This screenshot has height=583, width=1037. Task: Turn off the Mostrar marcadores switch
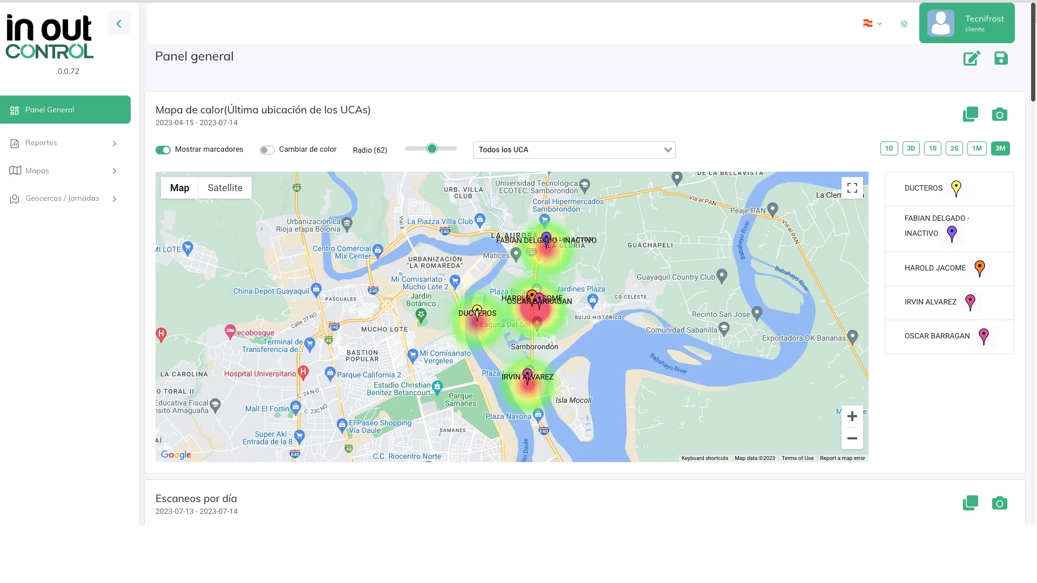(x=163, y=150)
